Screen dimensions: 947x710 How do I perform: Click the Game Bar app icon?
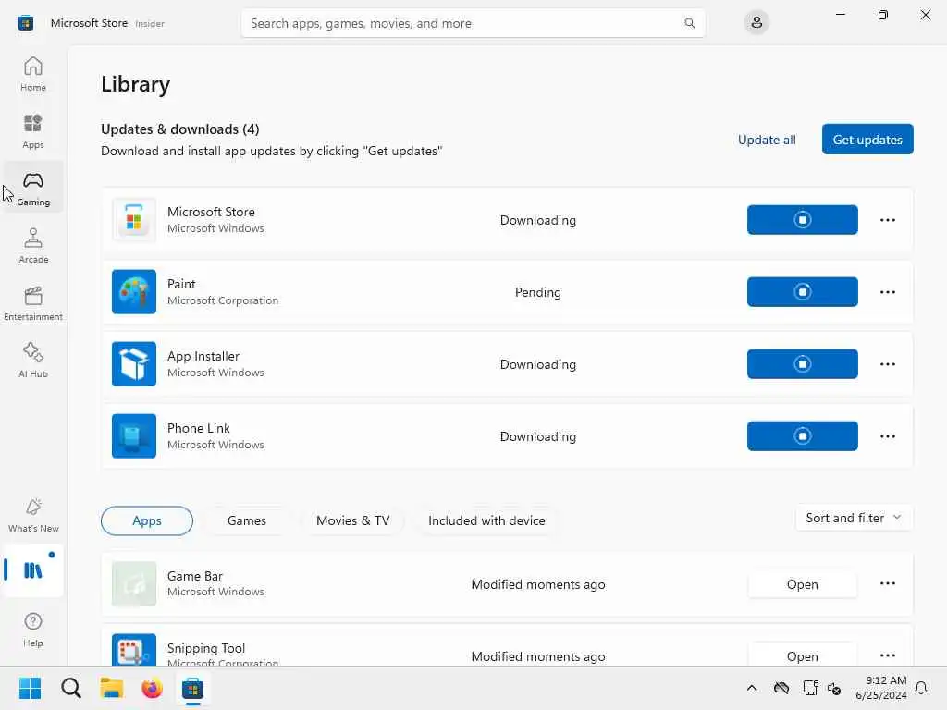(x=134, y=584)
